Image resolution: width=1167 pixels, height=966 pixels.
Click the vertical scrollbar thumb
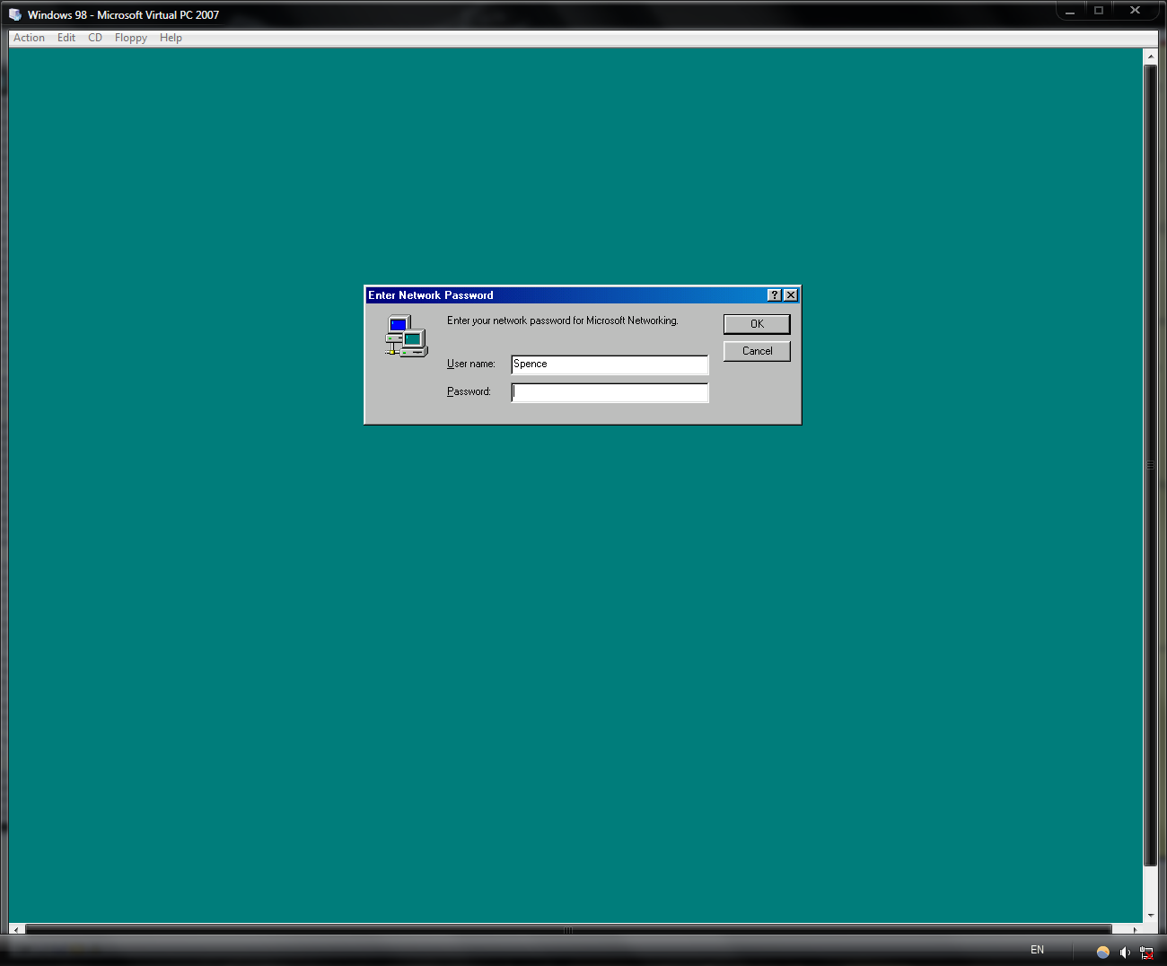[1151, 465]
